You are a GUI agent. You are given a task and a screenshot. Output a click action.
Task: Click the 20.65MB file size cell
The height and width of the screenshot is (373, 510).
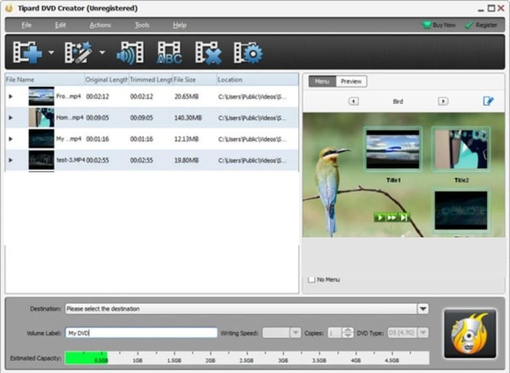[x=187, y=96]
